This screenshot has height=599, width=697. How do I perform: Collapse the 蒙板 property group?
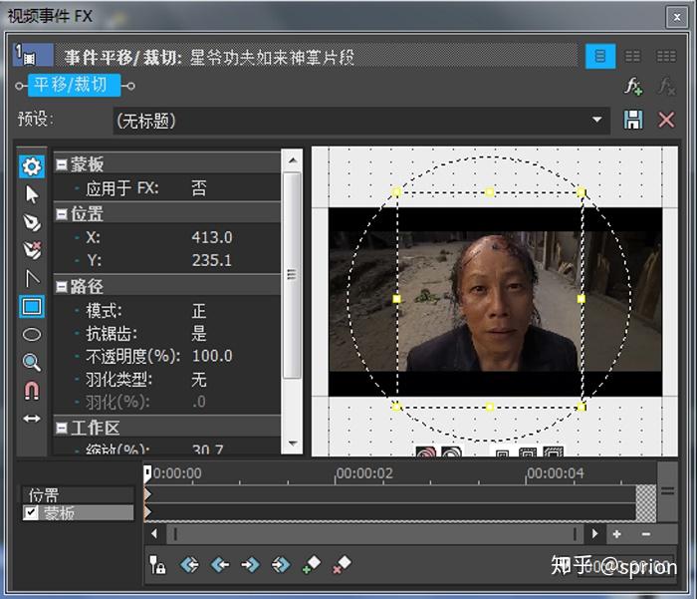[62, 164]
